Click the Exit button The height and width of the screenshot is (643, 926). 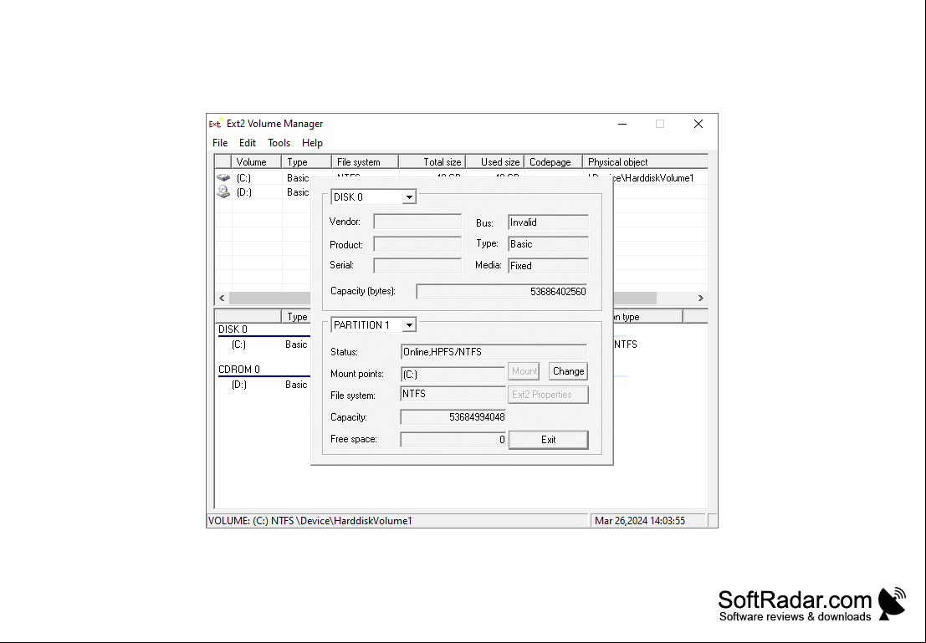pyautogui.click(x=548, y=440)
